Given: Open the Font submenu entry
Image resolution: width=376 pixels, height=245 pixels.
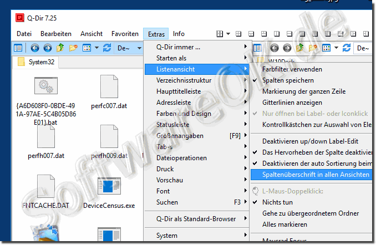Looking at the screenshot, I should click(197, 191).
